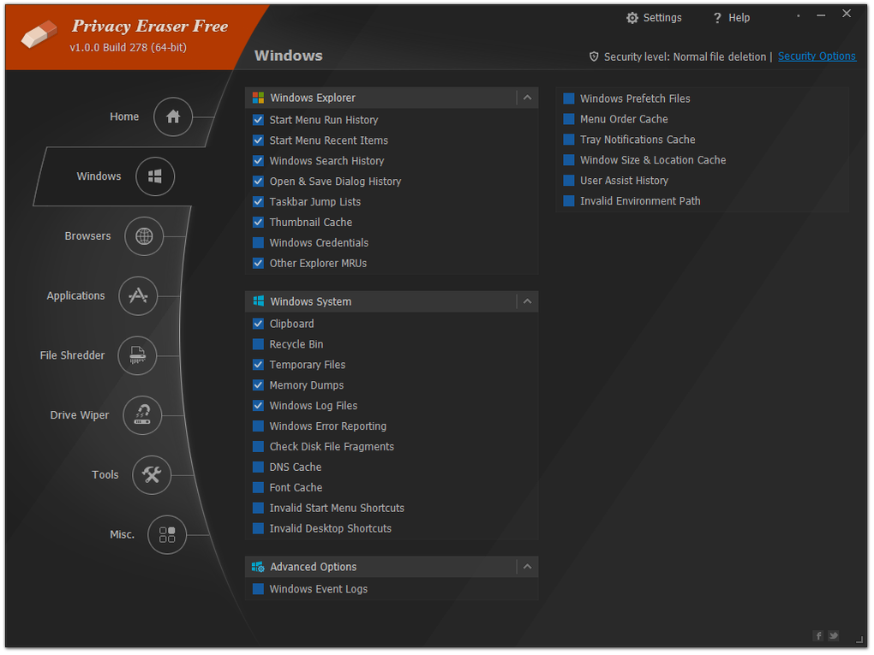Collapse the Advanced Options group chevron
The width and height of the screenshot is (874, 655).
pos(527,567)
